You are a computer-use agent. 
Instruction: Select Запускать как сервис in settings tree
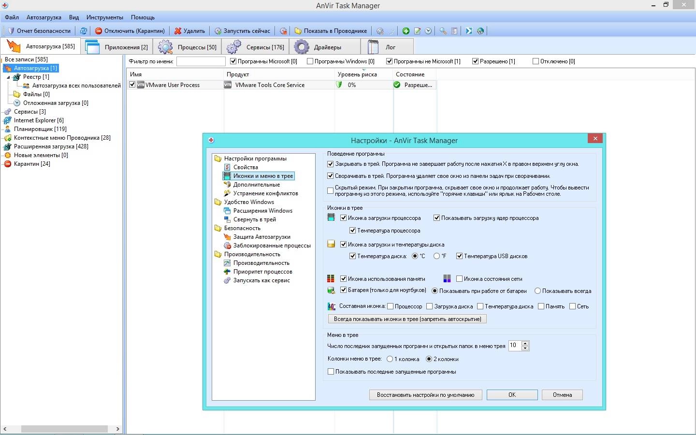click(261, 280)
